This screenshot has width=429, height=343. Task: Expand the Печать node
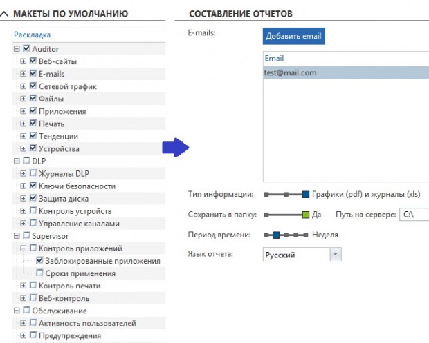24,124
